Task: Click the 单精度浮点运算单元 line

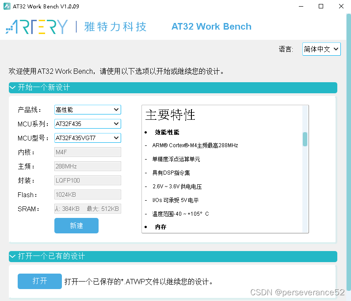Action: (x=176, y=159)
